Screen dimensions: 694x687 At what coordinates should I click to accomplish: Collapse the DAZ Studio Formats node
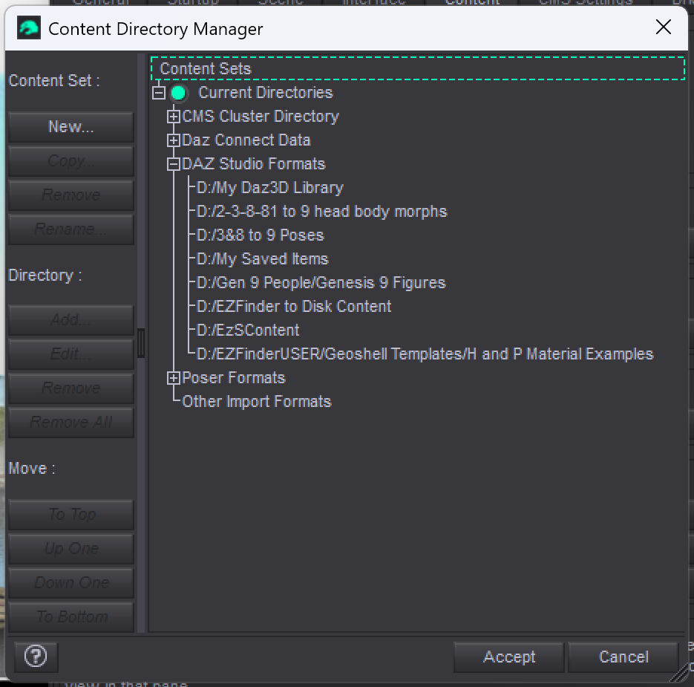(x=173, y=164)
